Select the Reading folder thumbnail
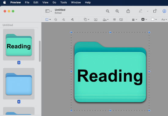168x116 pixels. pos(19,45)
